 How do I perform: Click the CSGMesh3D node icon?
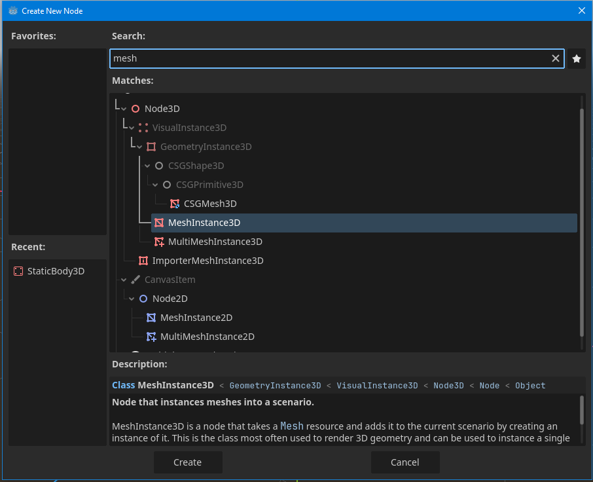coord(175,204)
